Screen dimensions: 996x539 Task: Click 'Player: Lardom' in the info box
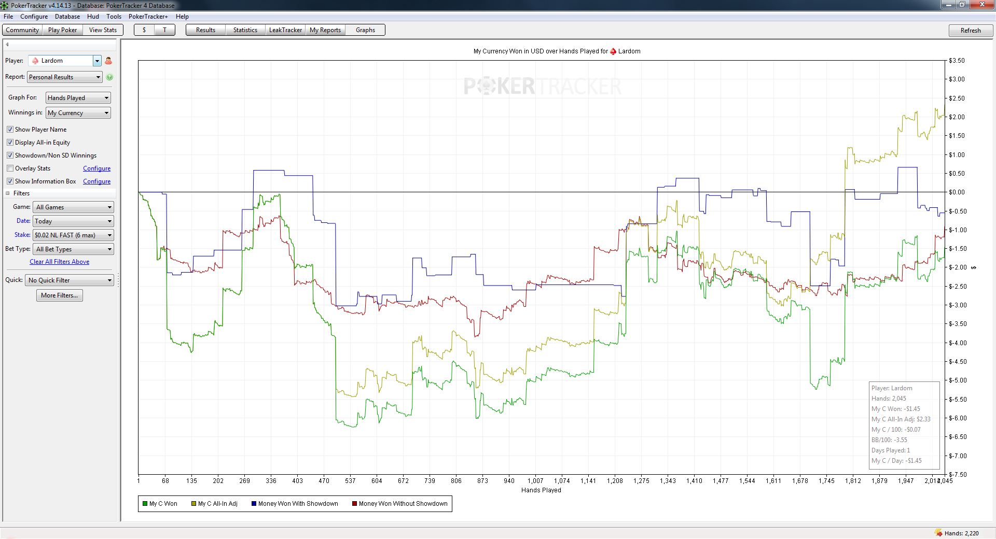pyautogui.click(x=892, y=388)
